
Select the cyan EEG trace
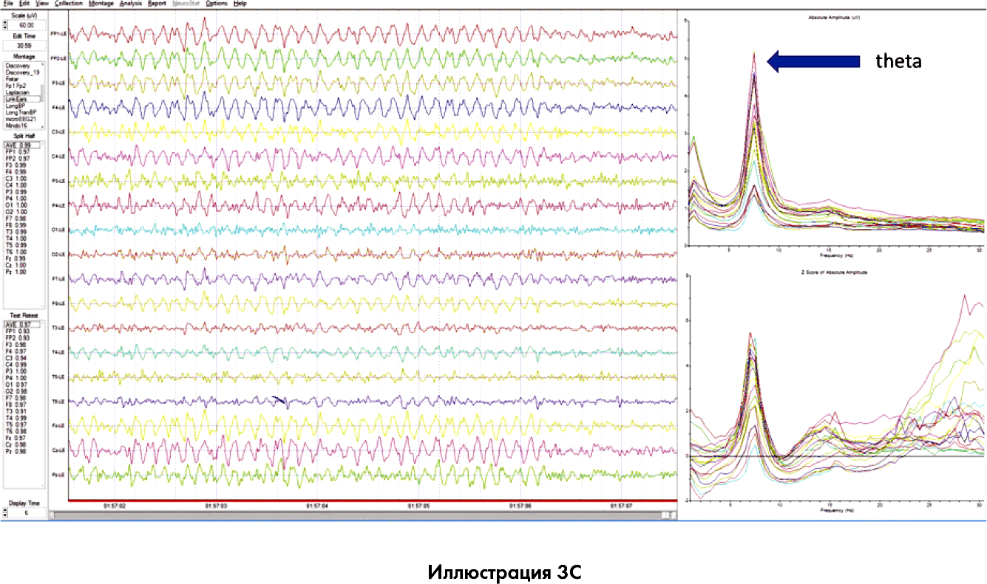tap(370, 230)
